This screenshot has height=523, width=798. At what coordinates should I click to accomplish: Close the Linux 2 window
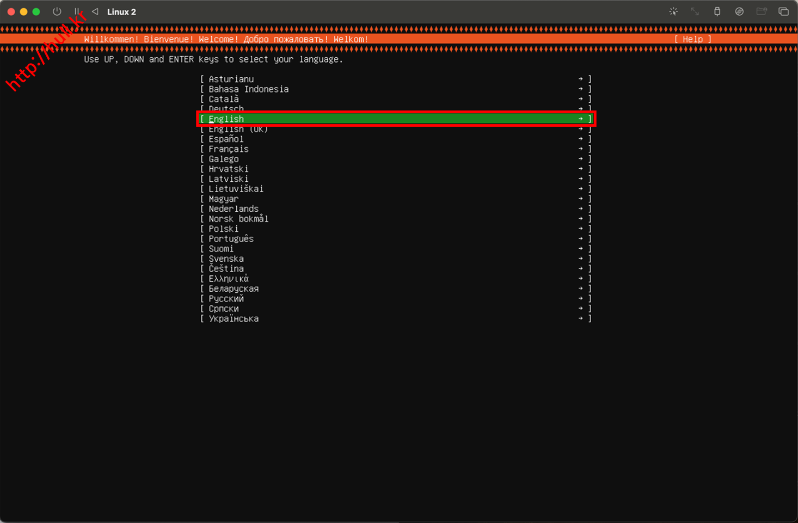pyautogui.click(x=11, y=11)
